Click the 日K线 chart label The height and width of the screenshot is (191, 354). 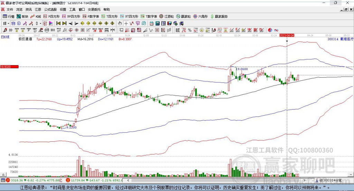[x=5, y=37]
